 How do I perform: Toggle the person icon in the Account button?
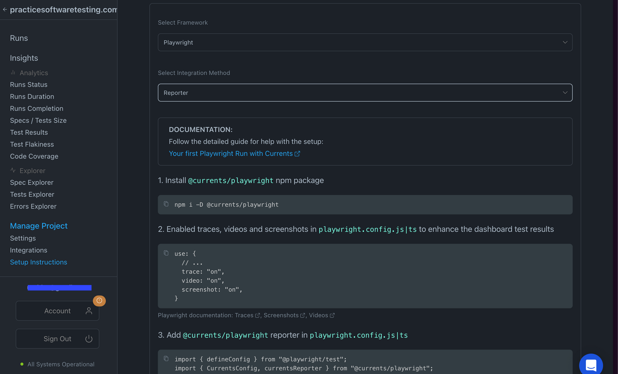89,311
